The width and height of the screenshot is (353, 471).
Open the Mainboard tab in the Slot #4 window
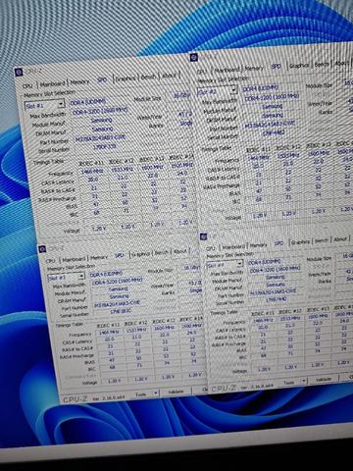pos(233,246)
